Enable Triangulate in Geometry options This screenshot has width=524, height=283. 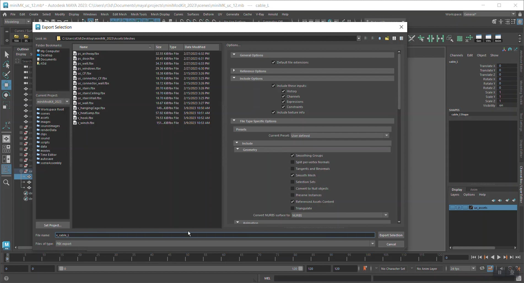tap(292, 208)
